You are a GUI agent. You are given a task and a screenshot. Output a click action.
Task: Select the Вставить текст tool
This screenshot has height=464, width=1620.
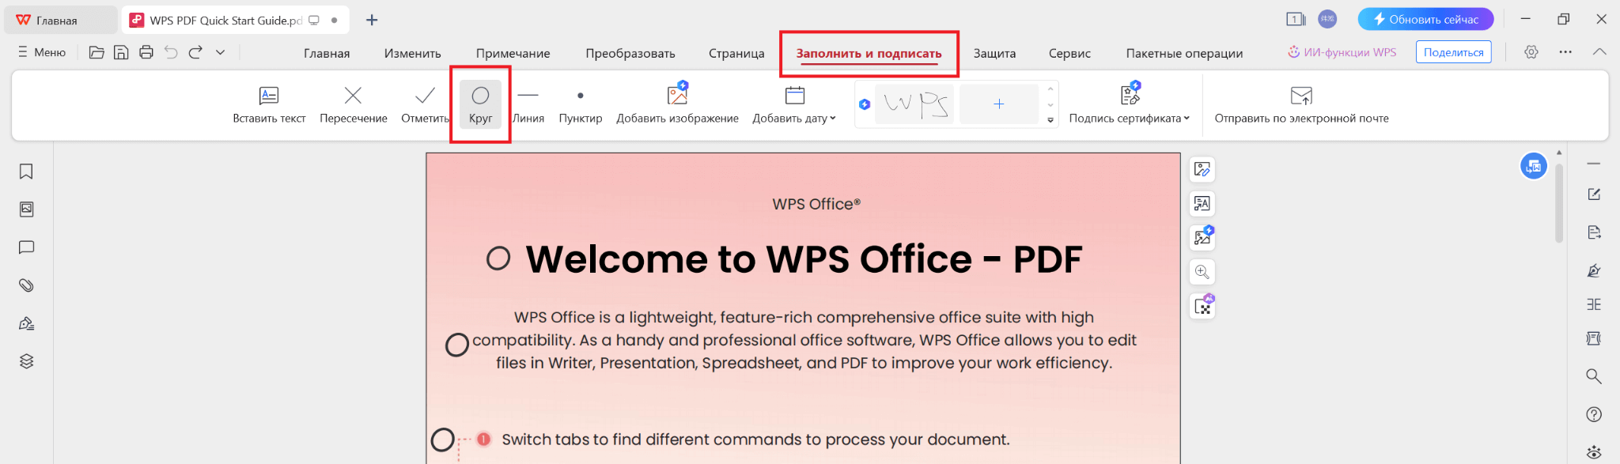point(269,105)
